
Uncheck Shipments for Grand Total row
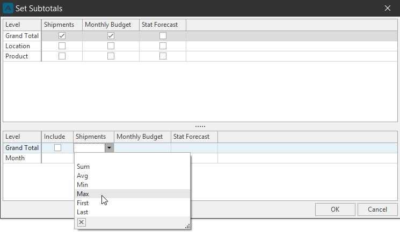click(62, 36)
